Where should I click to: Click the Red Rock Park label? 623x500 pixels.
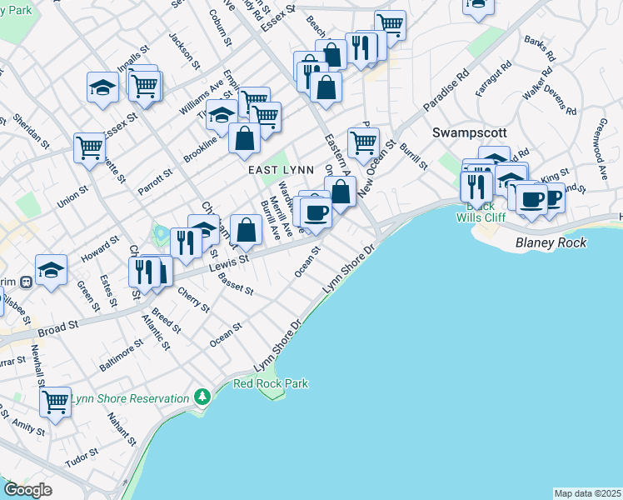pyautogui.click(x=271, y=383)
